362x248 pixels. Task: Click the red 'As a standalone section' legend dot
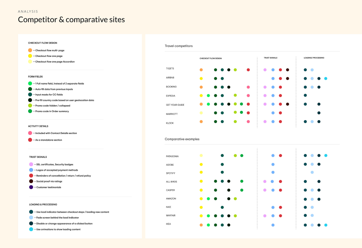[30, 140]
